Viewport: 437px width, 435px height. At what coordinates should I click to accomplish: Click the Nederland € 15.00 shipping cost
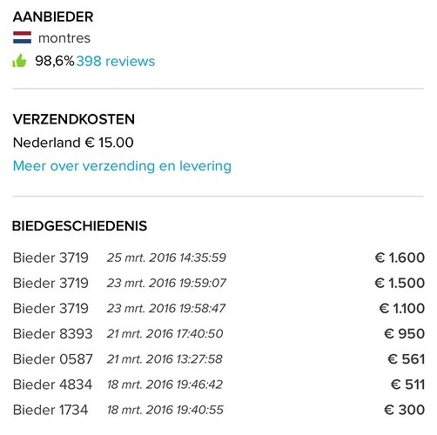(x=73, y=143)
